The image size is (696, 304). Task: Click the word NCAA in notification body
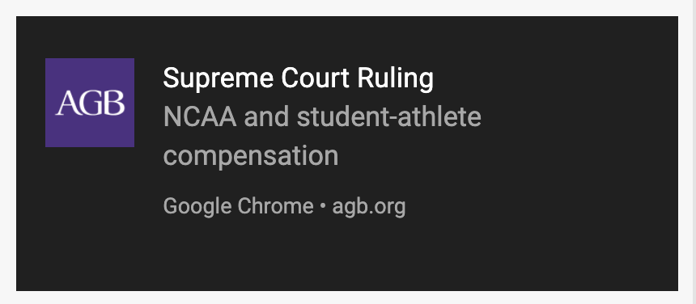(x=200, y=117)
